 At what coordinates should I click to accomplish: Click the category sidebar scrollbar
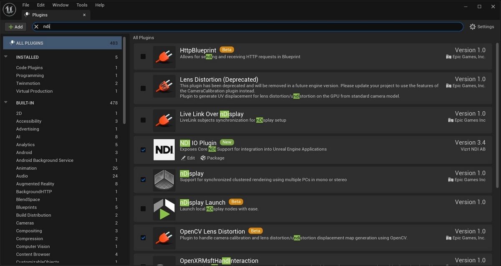(124, 81)
